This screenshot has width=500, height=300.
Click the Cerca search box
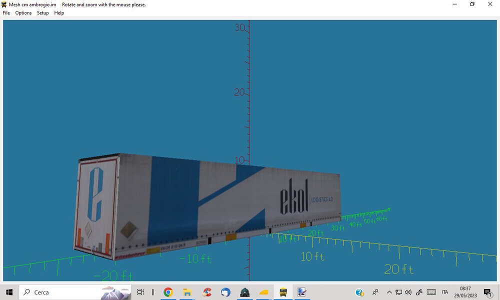[75, 292]
